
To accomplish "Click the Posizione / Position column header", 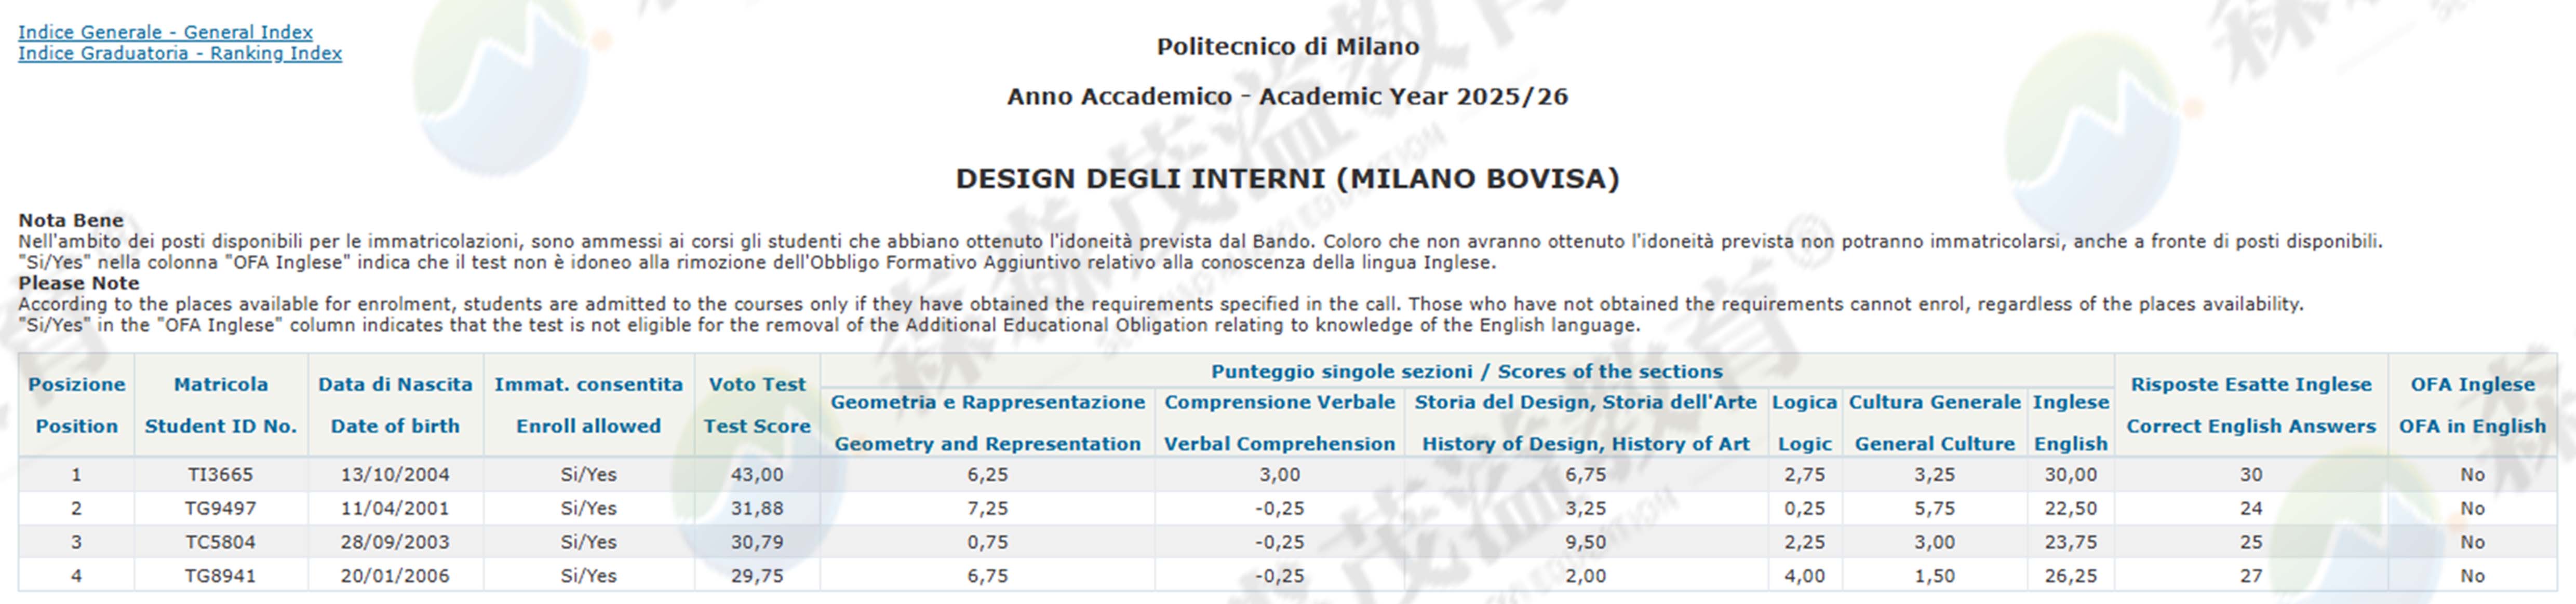I will (76, 405).
